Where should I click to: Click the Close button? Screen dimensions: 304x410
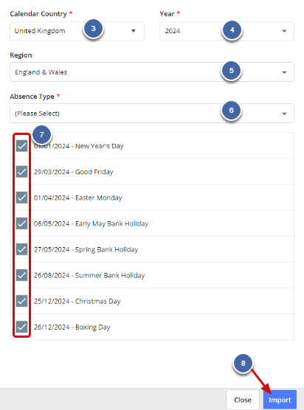tap(243, 400)
